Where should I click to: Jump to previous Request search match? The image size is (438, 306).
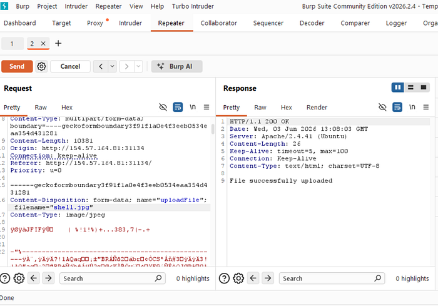(34, 278)
